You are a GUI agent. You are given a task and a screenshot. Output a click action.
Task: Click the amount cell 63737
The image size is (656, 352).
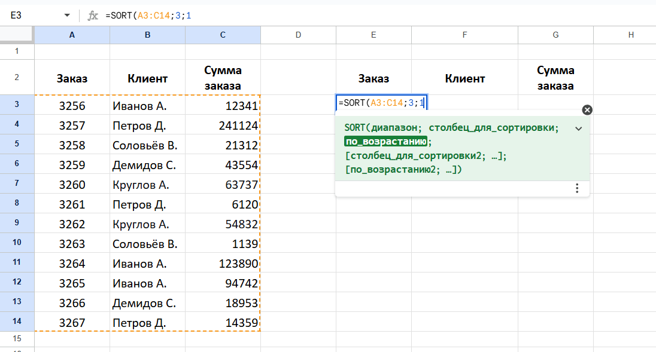[x=223, y=184]
